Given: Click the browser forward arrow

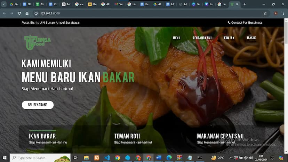Looking at the screenshot, I should (12, 13).
